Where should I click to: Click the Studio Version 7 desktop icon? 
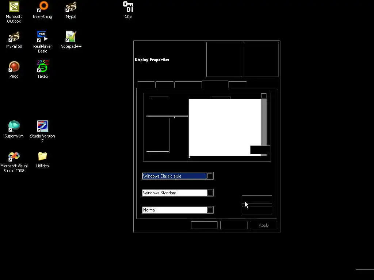tap(42, 132)
